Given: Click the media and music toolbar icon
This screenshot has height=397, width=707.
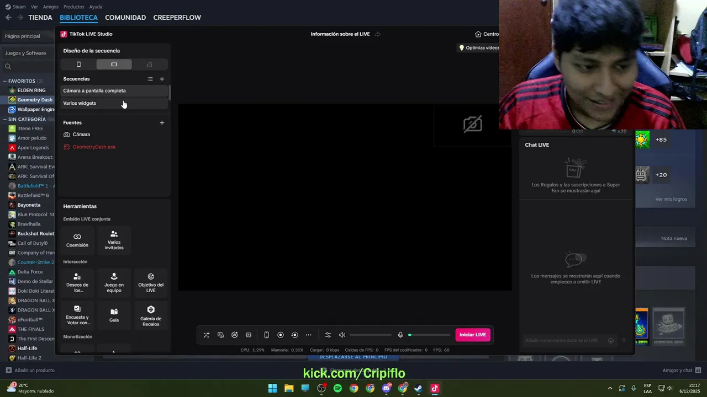Looking at the screenshot, I should (x=220, y=335).
